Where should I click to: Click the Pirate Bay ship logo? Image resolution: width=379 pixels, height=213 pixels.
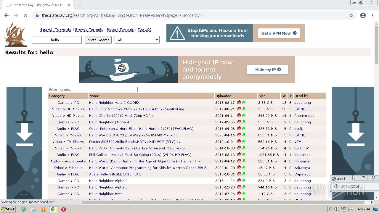click(16, 35)
